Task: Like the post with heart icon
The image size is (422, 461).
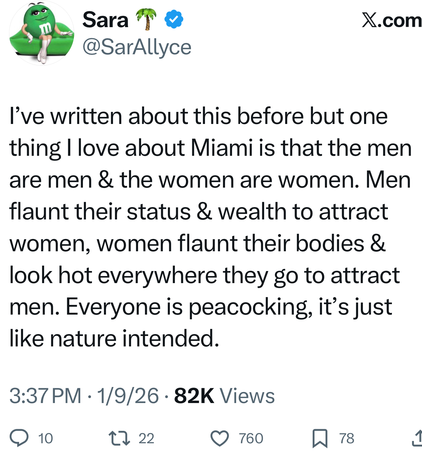Action: point(220,438)
